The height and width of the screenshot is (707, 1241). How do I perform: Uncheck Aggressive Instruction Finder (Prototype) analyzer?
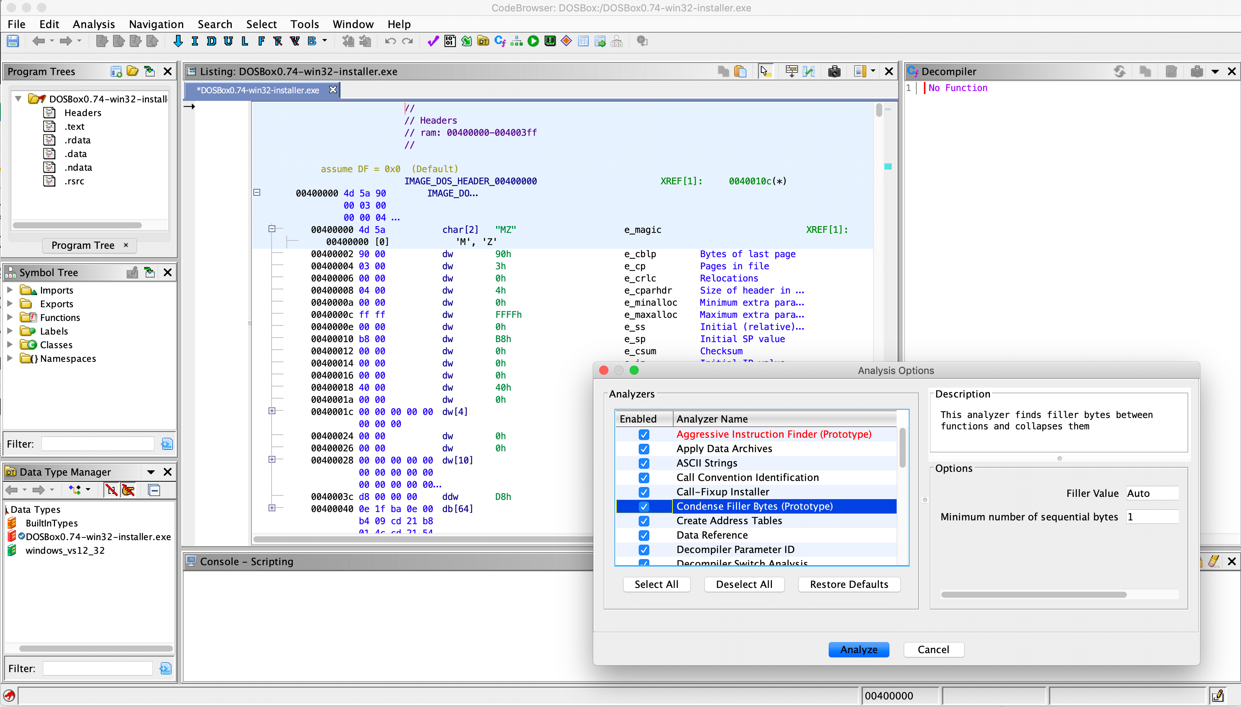click(x=644, y=434)
